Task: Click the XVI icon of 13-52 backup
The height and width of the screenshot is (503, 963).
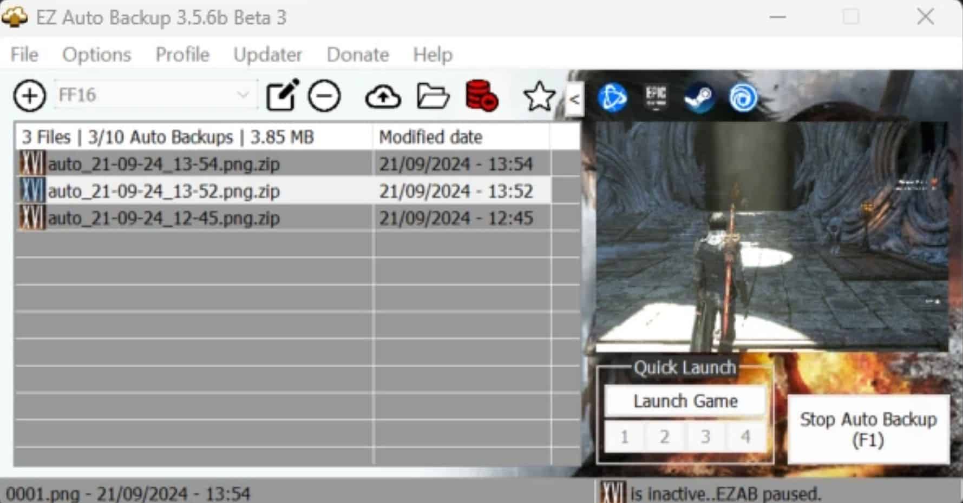Action: pyautogui.click(x=32, y=190)
